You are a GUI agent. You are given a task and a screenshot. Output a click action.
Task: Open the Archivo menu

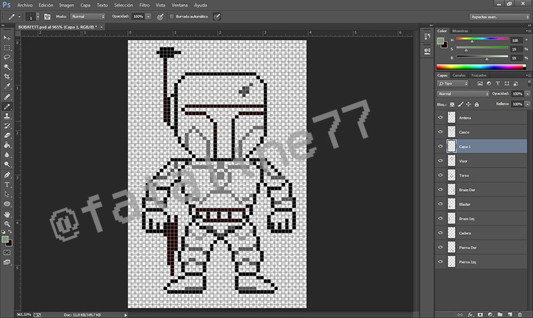[x=25, y=5]
